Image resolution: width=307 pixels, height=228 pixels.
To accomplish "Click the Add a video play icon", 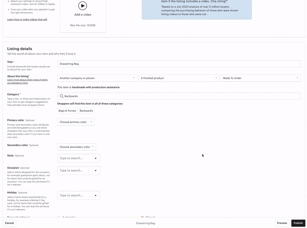I will 82,6.
